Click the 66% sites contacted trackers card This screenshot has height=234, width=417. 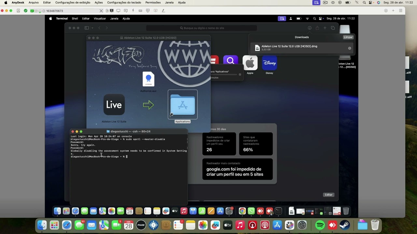(256, 144)
